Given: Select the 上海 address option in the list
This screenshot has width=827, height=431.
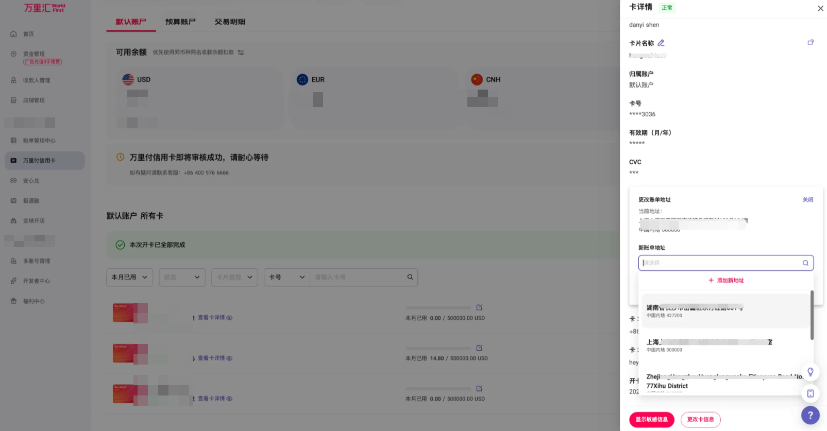Looking at the screenshot, I should 725,346.
